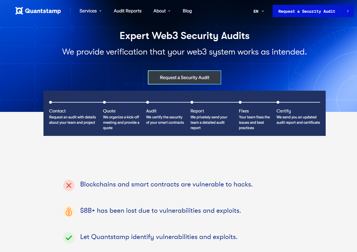Click the Expert Web3 Security Audits heading
357x252 pixels.
pyautogui.click(x=185, y=36)
